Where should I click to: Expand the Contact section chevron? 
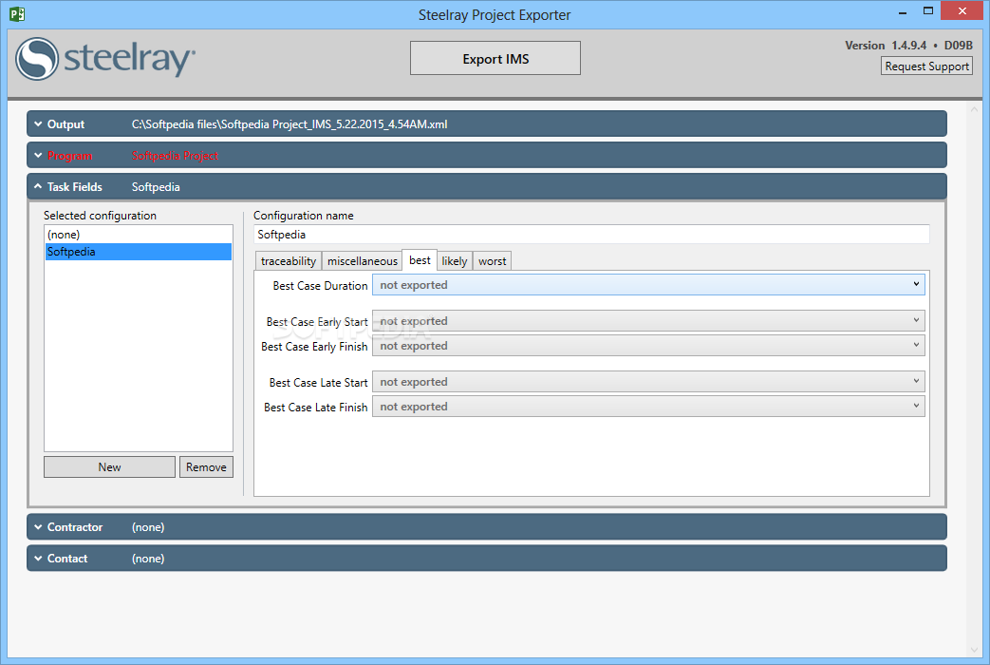click(39, 559)
